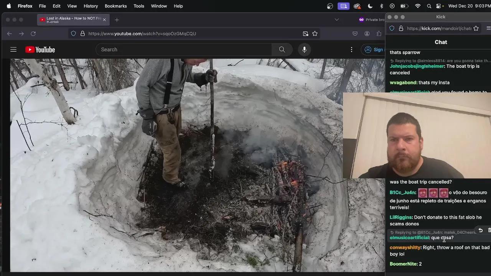The width and height of the screenshot is (491, 276).
Task: Open the Bluetooth icon in the menu bar
Action: click(381, 6)
